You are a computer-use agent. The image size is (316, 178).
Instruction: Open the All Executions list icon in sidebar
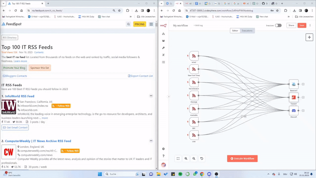coord(164,62)
